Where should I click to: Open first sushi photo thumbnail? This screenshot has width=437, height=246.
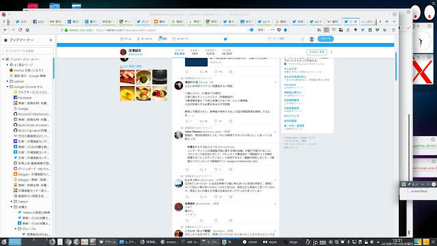click(x=128, y=77)
